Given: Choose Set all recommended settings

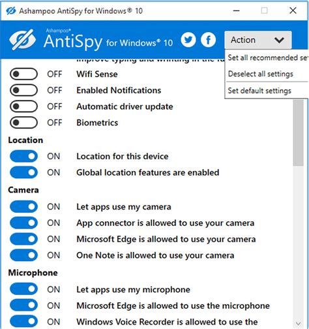Looking at the screenshot, I should [267, 57].
